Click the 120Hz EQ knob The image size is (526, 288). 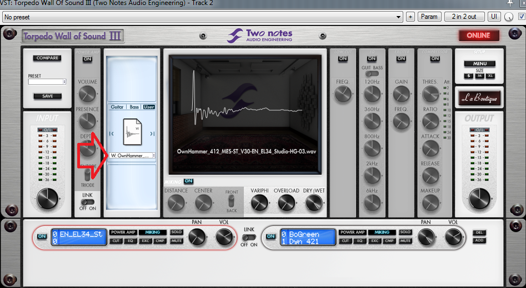pyautogui.click(x=372, y=94)
